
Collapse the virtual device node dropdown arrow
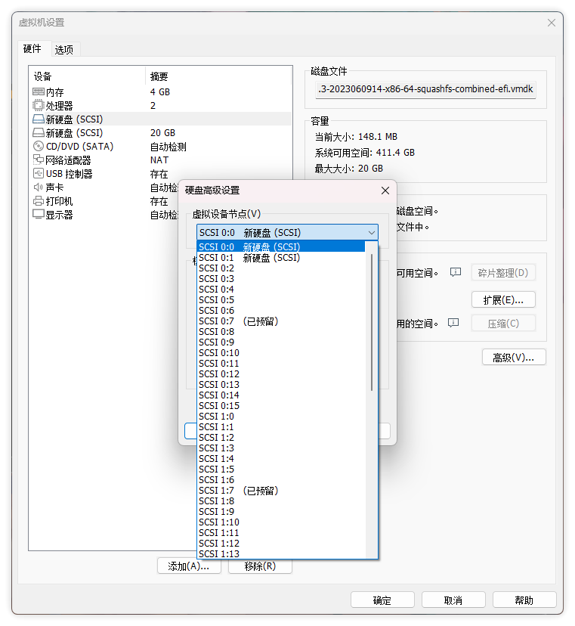click(372, 233)
